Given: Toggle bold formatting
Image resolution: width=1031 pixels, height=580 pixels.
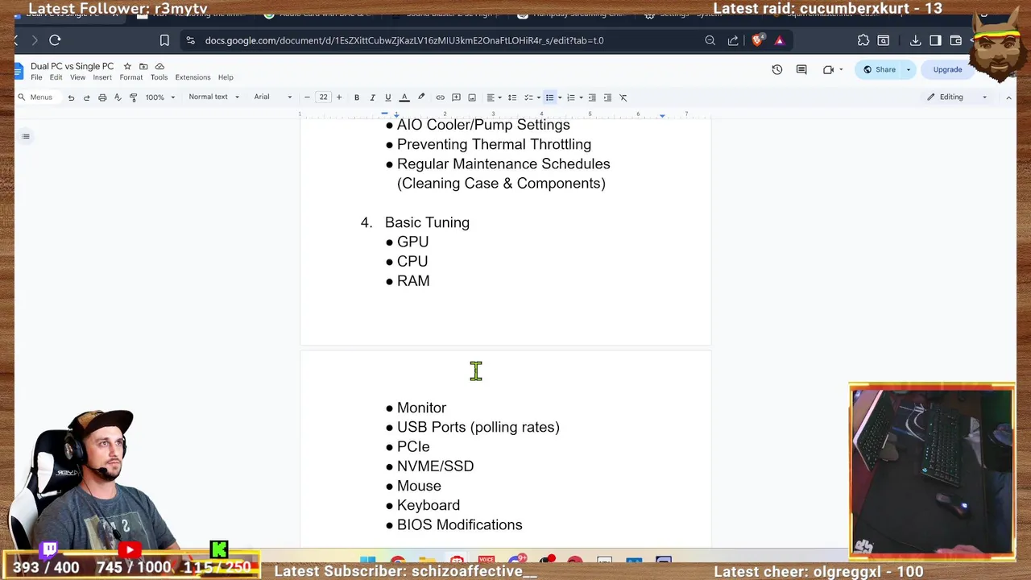Looking at the screenshot, I should (357, 97).
